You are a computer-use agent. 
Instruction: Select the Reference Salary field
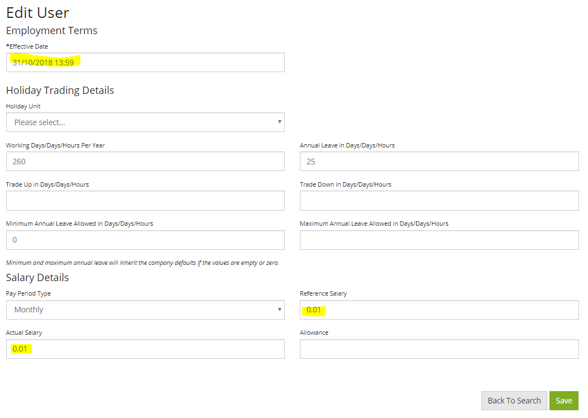tap(439, 309)
